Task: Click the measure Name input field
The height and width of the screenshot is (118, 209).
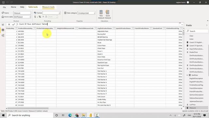Action: pos(22,13)
